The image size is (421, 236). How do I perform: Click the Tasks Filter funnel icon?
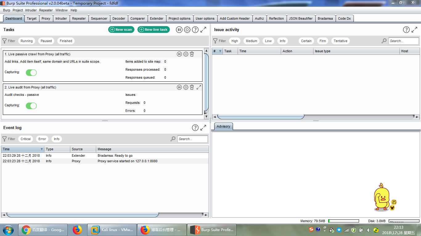[x=4, y=41]
